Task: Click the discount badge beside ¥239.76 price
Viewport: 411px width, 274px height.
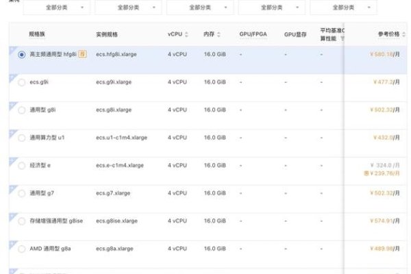Action: (366, 173)
